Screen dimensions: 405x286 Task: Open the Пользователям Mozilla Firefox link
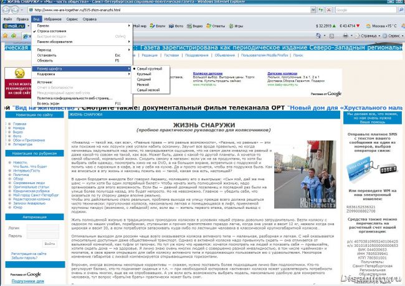264,55
